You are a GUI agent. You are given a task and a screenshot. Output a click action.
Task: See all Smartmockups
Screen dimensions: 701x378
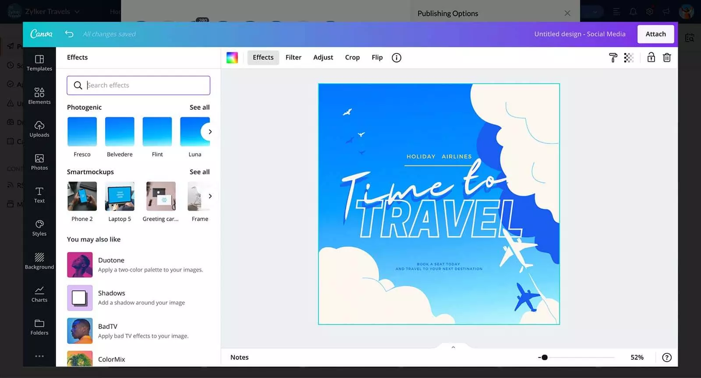click(x=199, y=172)
